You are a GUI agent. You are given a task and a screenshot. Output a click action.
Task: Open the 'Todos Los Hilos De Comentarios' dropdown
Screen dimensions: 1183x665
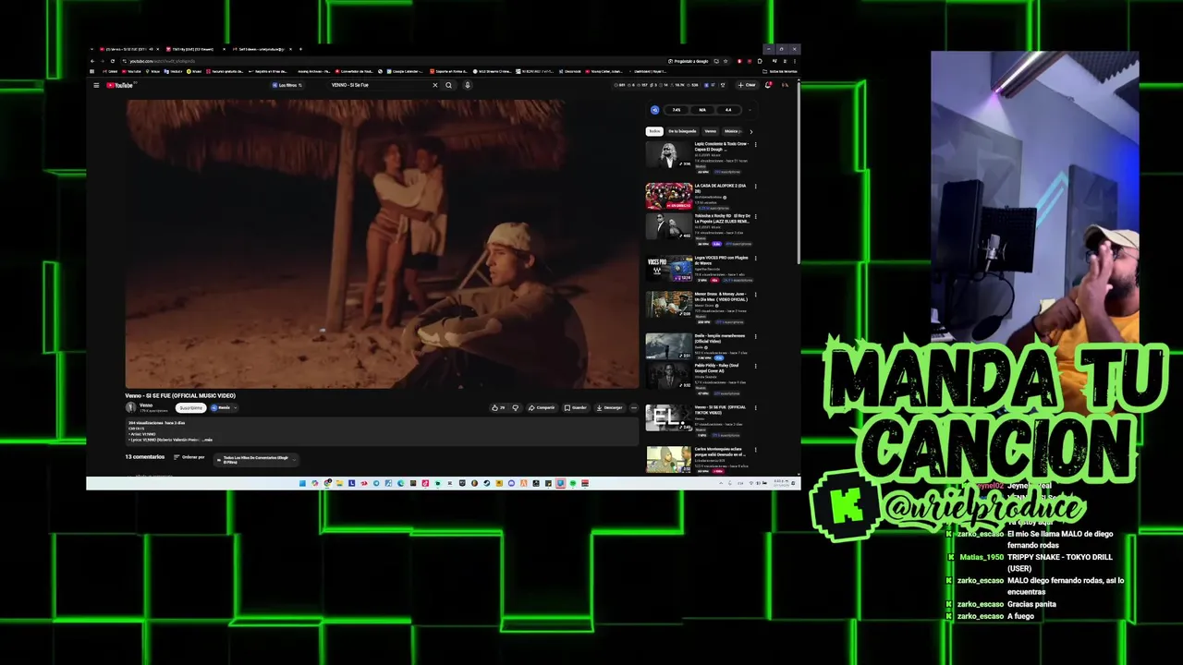[256, 460]
